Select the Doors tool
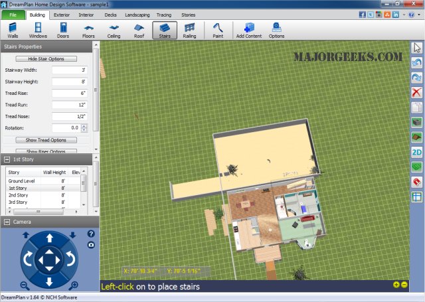Image resolution: width=425 pixels, height=302 pixels. [63, 31]
